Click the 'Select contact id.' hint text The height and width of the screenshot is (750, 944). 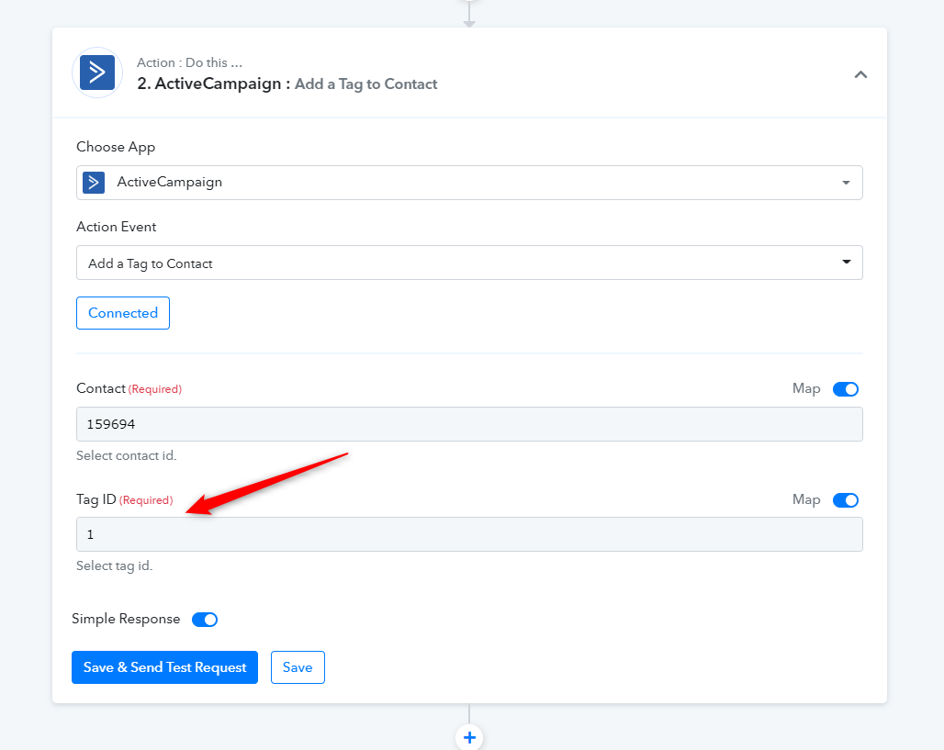[127, 455]
